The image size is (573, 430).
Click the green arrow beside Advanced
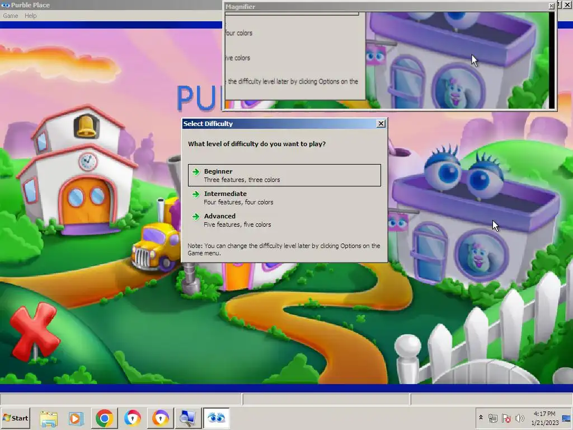196,217
